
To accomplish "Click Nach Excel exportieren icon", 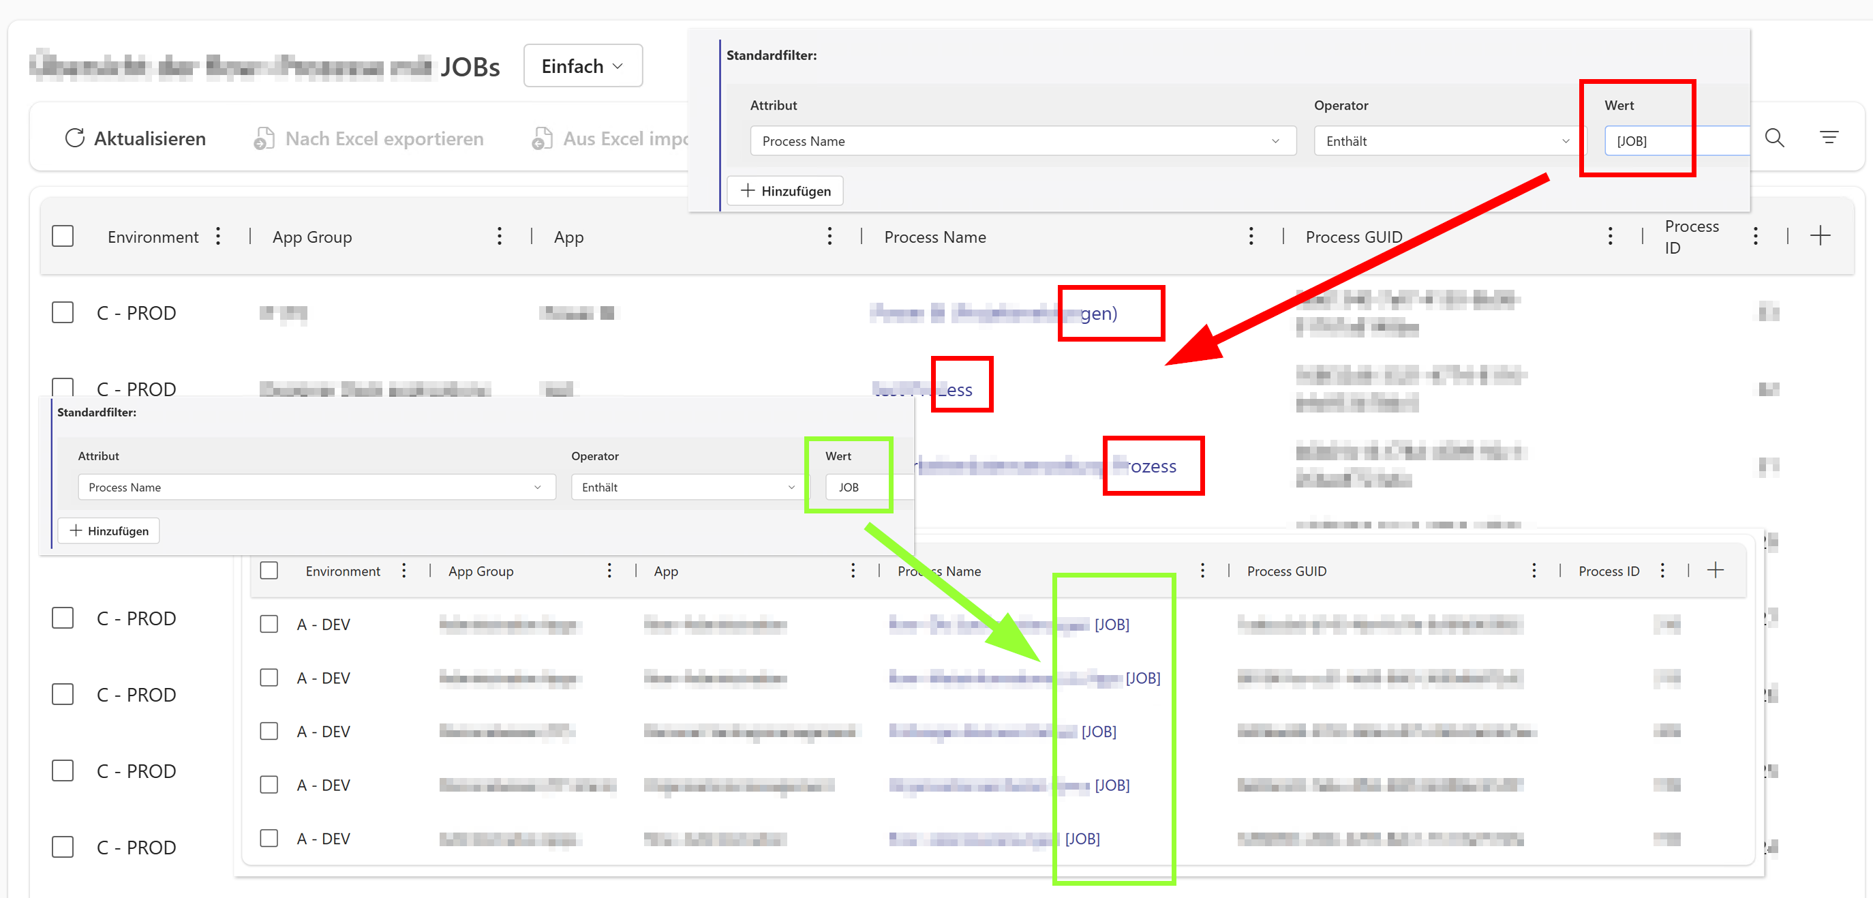I will pos(264,138).
